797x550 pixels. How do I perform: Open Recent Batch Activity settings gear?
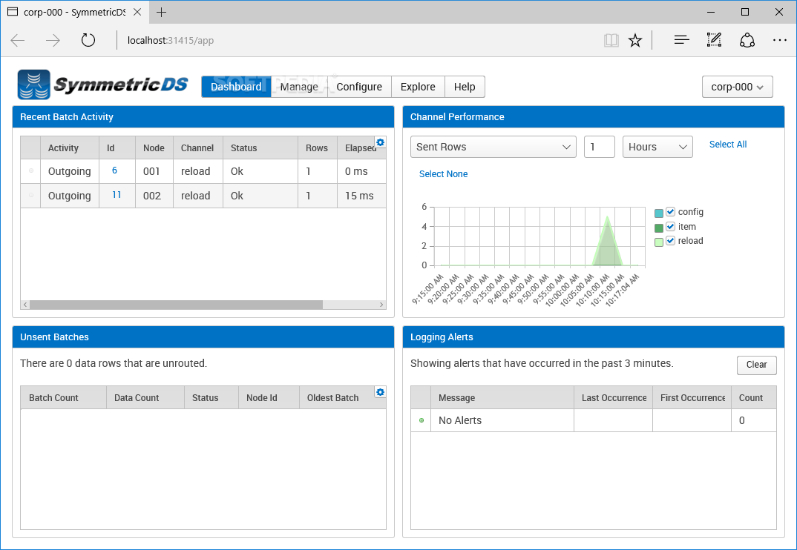380,142
